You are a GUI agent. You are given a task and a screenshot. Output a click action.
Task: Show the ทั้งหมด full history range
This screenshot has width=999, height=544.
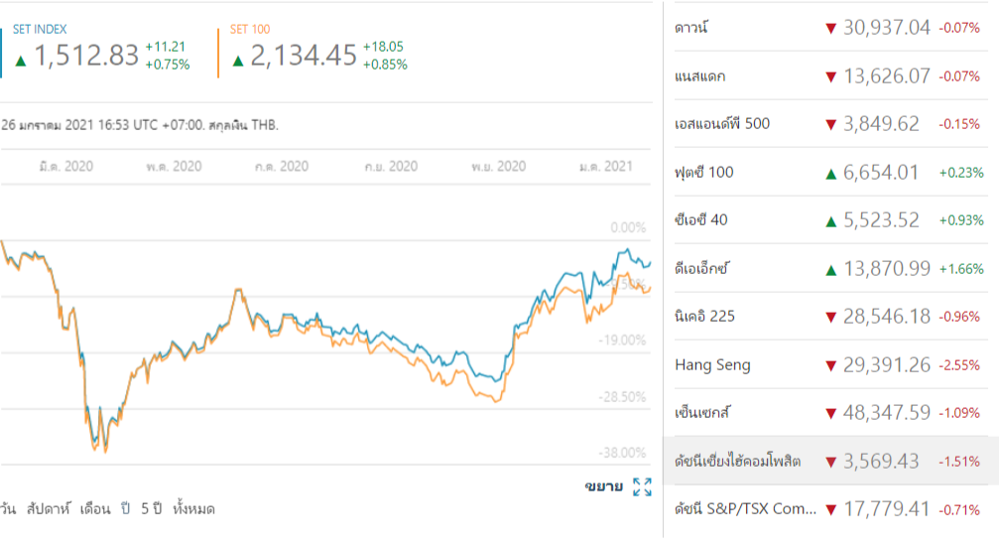[x=193, y=508]
